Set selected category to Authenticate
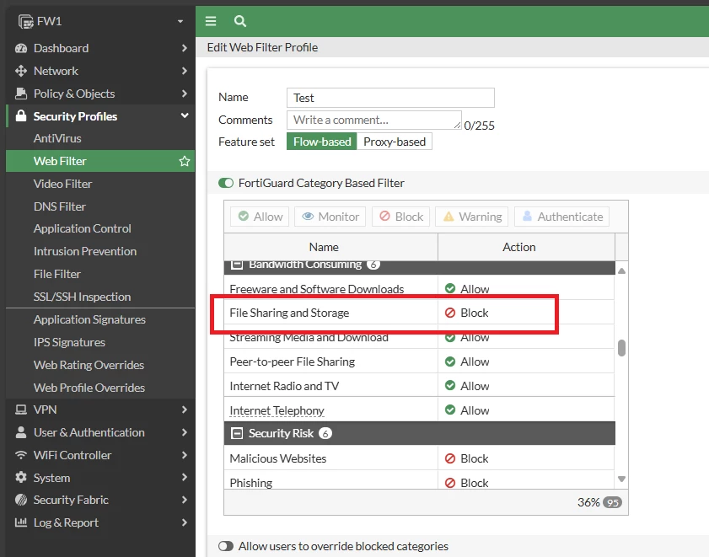The image size is (709, 557). (562, 217)
